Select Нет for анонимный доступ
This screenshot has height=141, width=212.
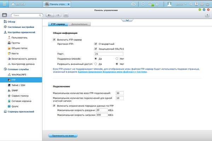(x=117, y=64)
